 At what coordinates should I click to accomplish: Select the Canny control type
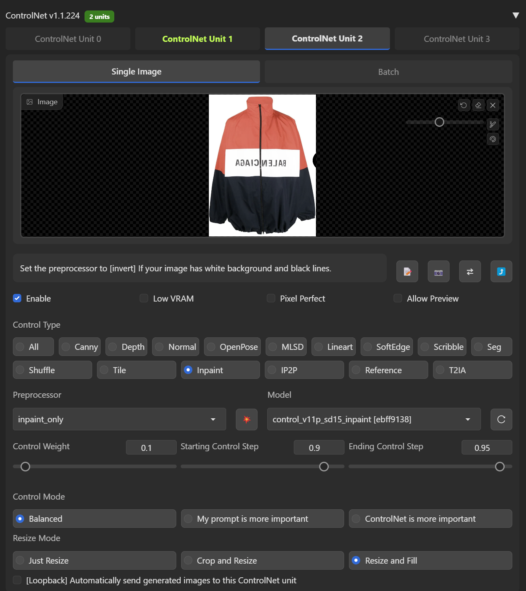80,347
